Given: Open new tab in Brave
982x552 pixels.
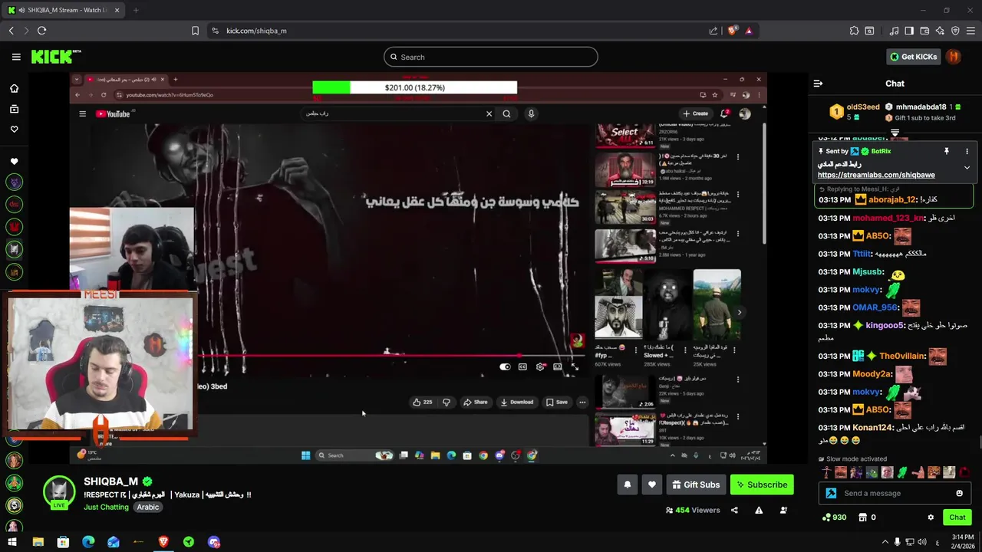Looking at the screenshot, I should (136, 10).
